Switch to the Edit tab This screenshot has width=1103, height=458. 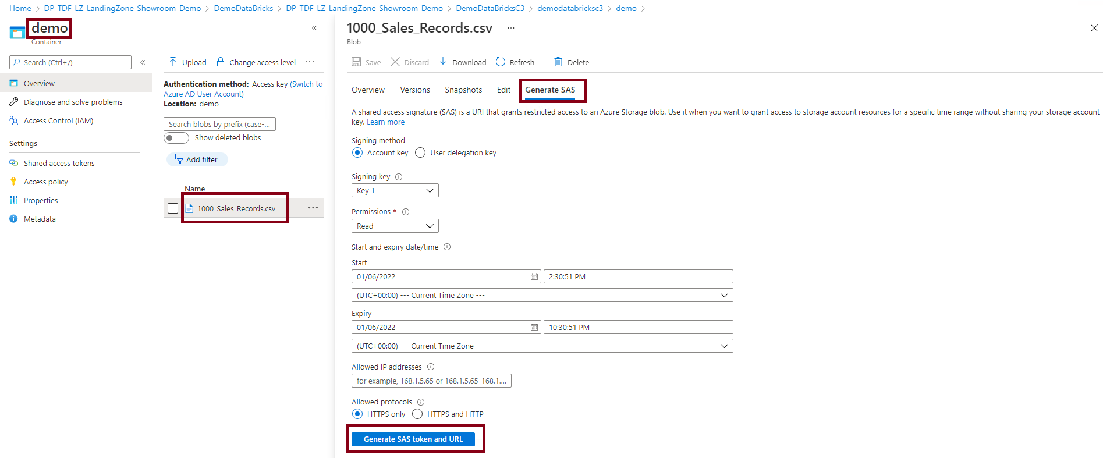503,90
